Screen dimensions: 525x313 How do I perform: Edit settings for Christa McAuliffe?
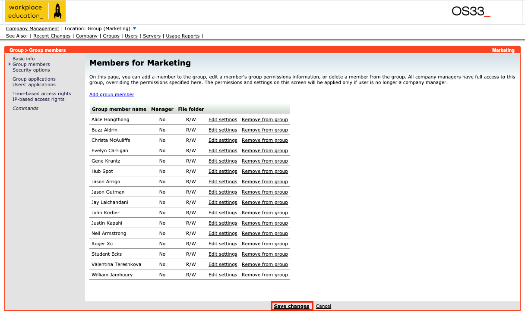click(223, 140)
